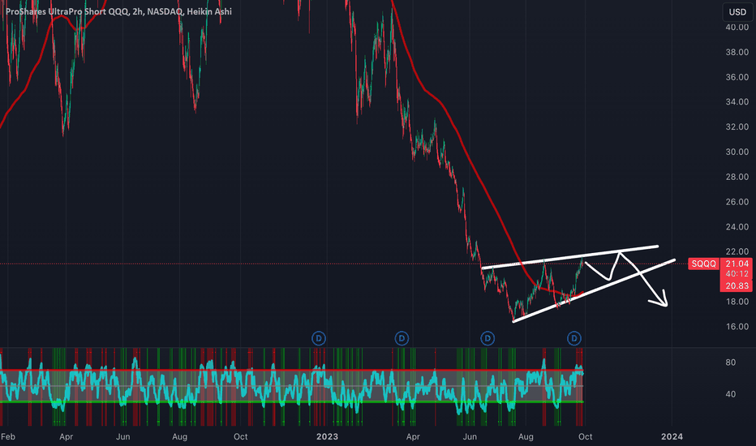
Task: Click the Feb label on time axis
Action: tap(8, 436)
